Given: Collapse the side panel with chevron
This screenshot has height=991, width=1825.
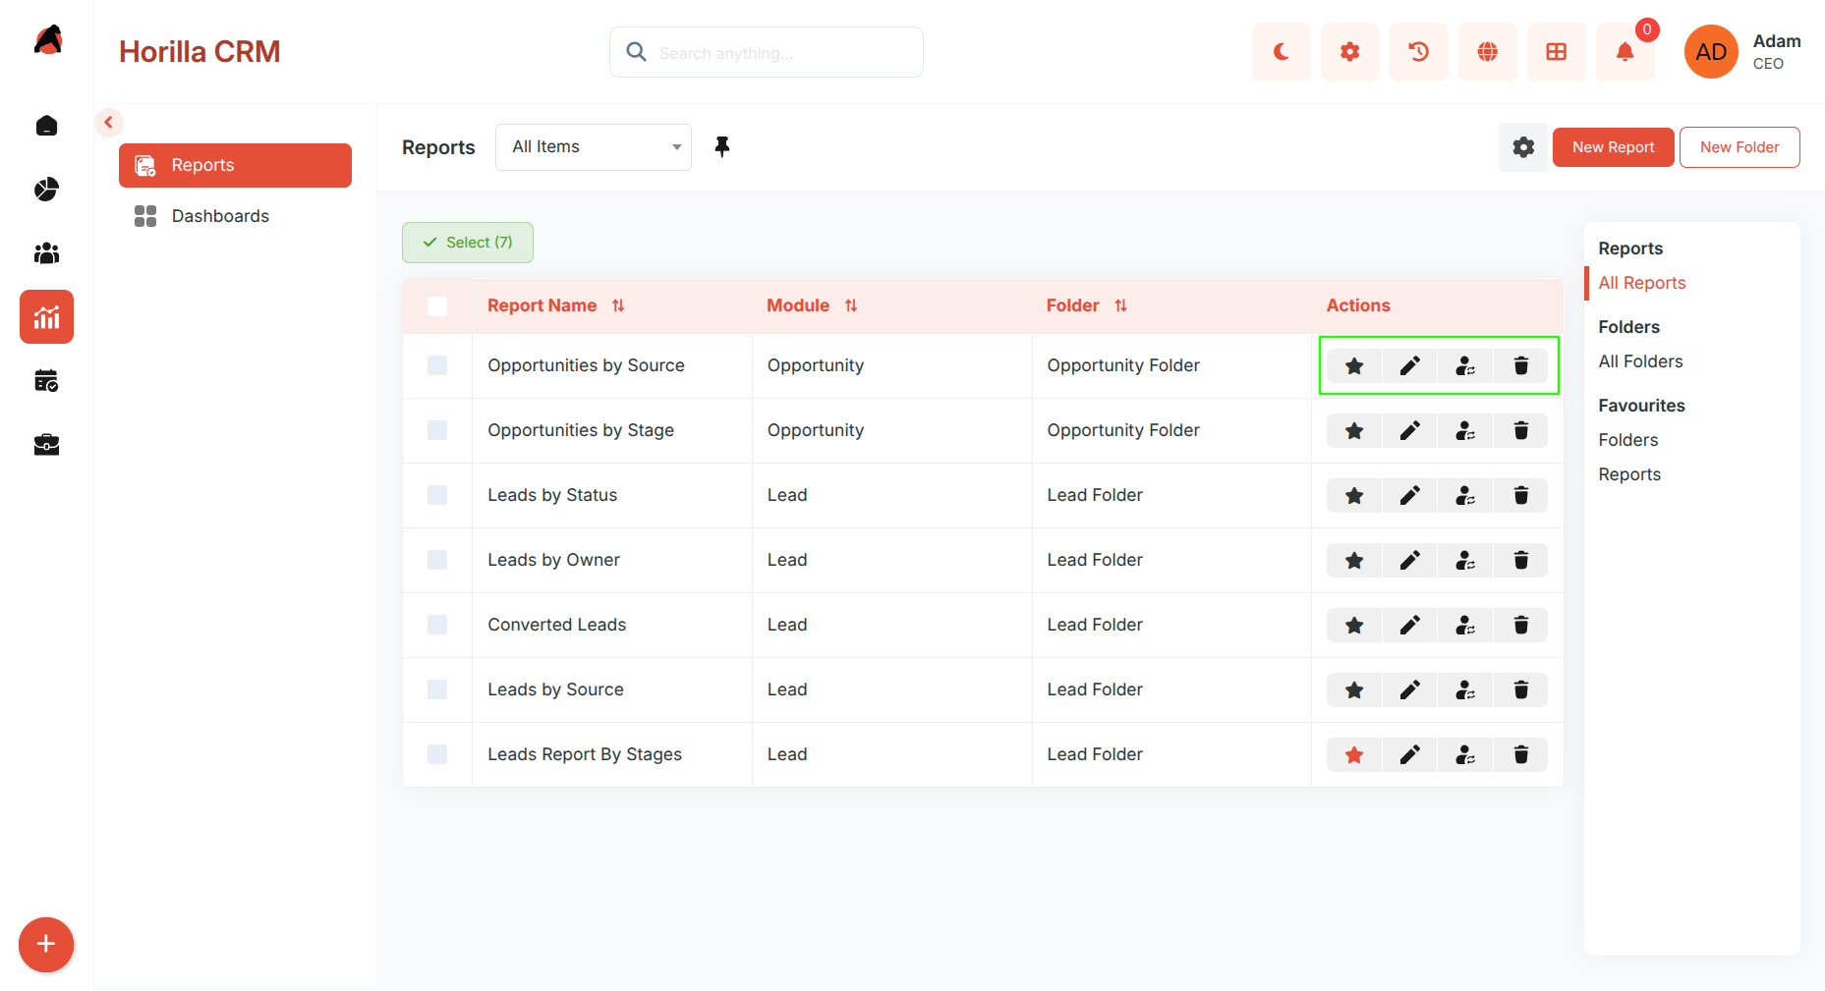Looking at the screenshot, I should pos(109,123).
